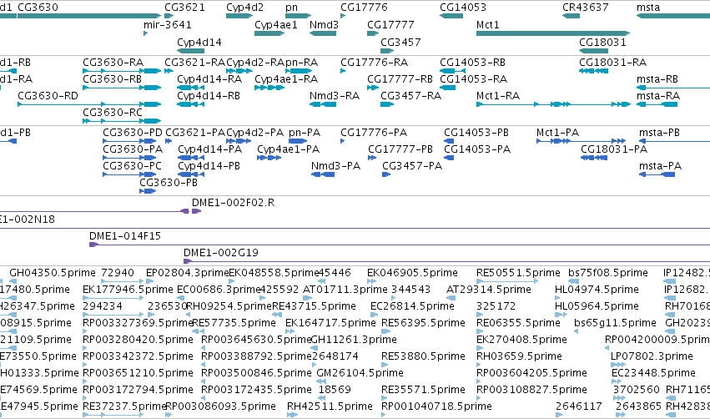
Task: Select the Mct1 gene bar
Action: point(553,33)
